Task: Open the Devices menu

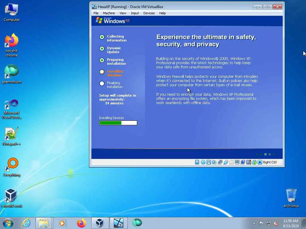Action: click(149, 13)
